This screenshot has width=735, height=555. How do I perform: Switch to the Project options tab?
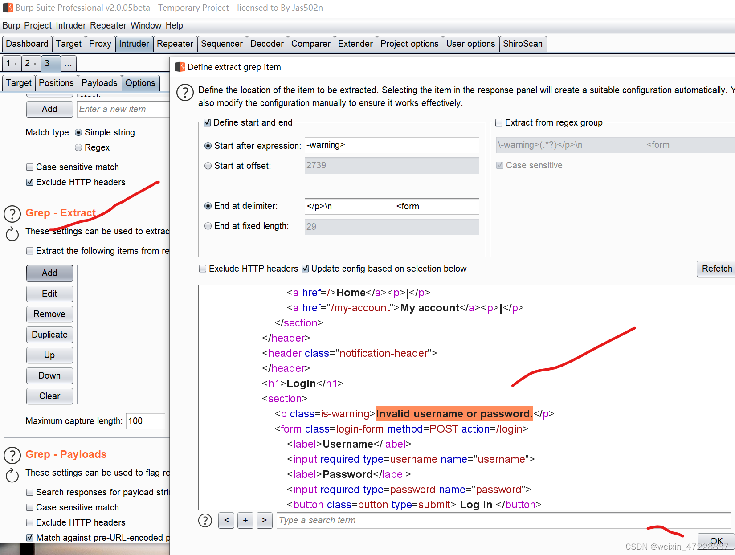410,44
